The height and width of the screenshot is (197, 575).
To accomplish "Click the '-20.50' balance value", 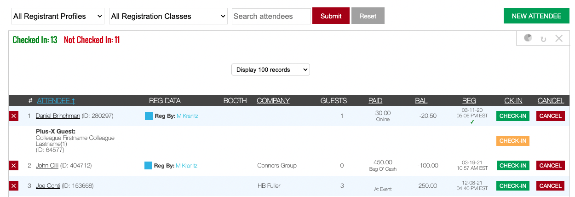I will click(428, 116).
